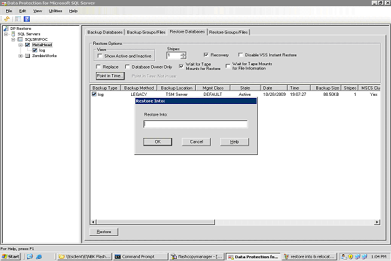The height and width of the screenshot is (261, 391).
Task: Increase the Stripes value with up arrow
Action: tap(184, 53)
